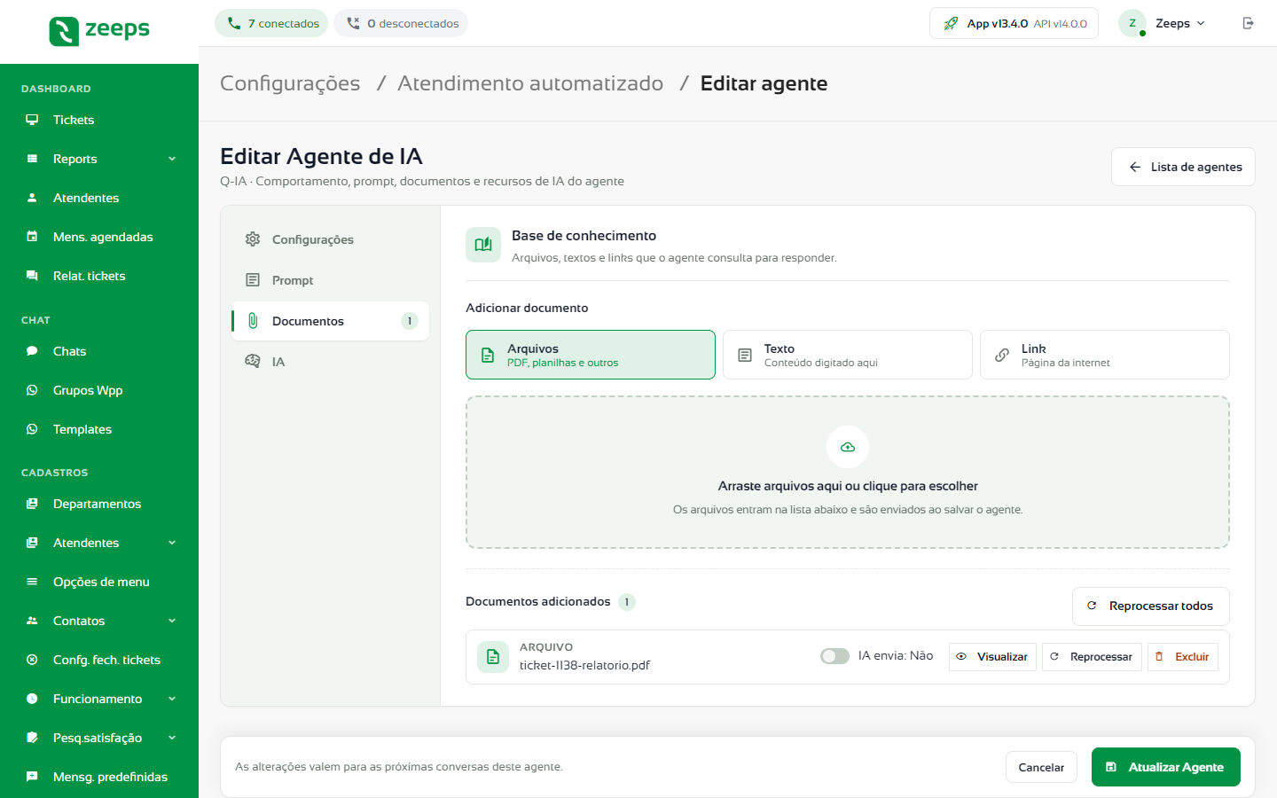Click the 7 conectados status pill
Screen dimensions: 1277x798
pyautogui.click(x=271, y=23)
